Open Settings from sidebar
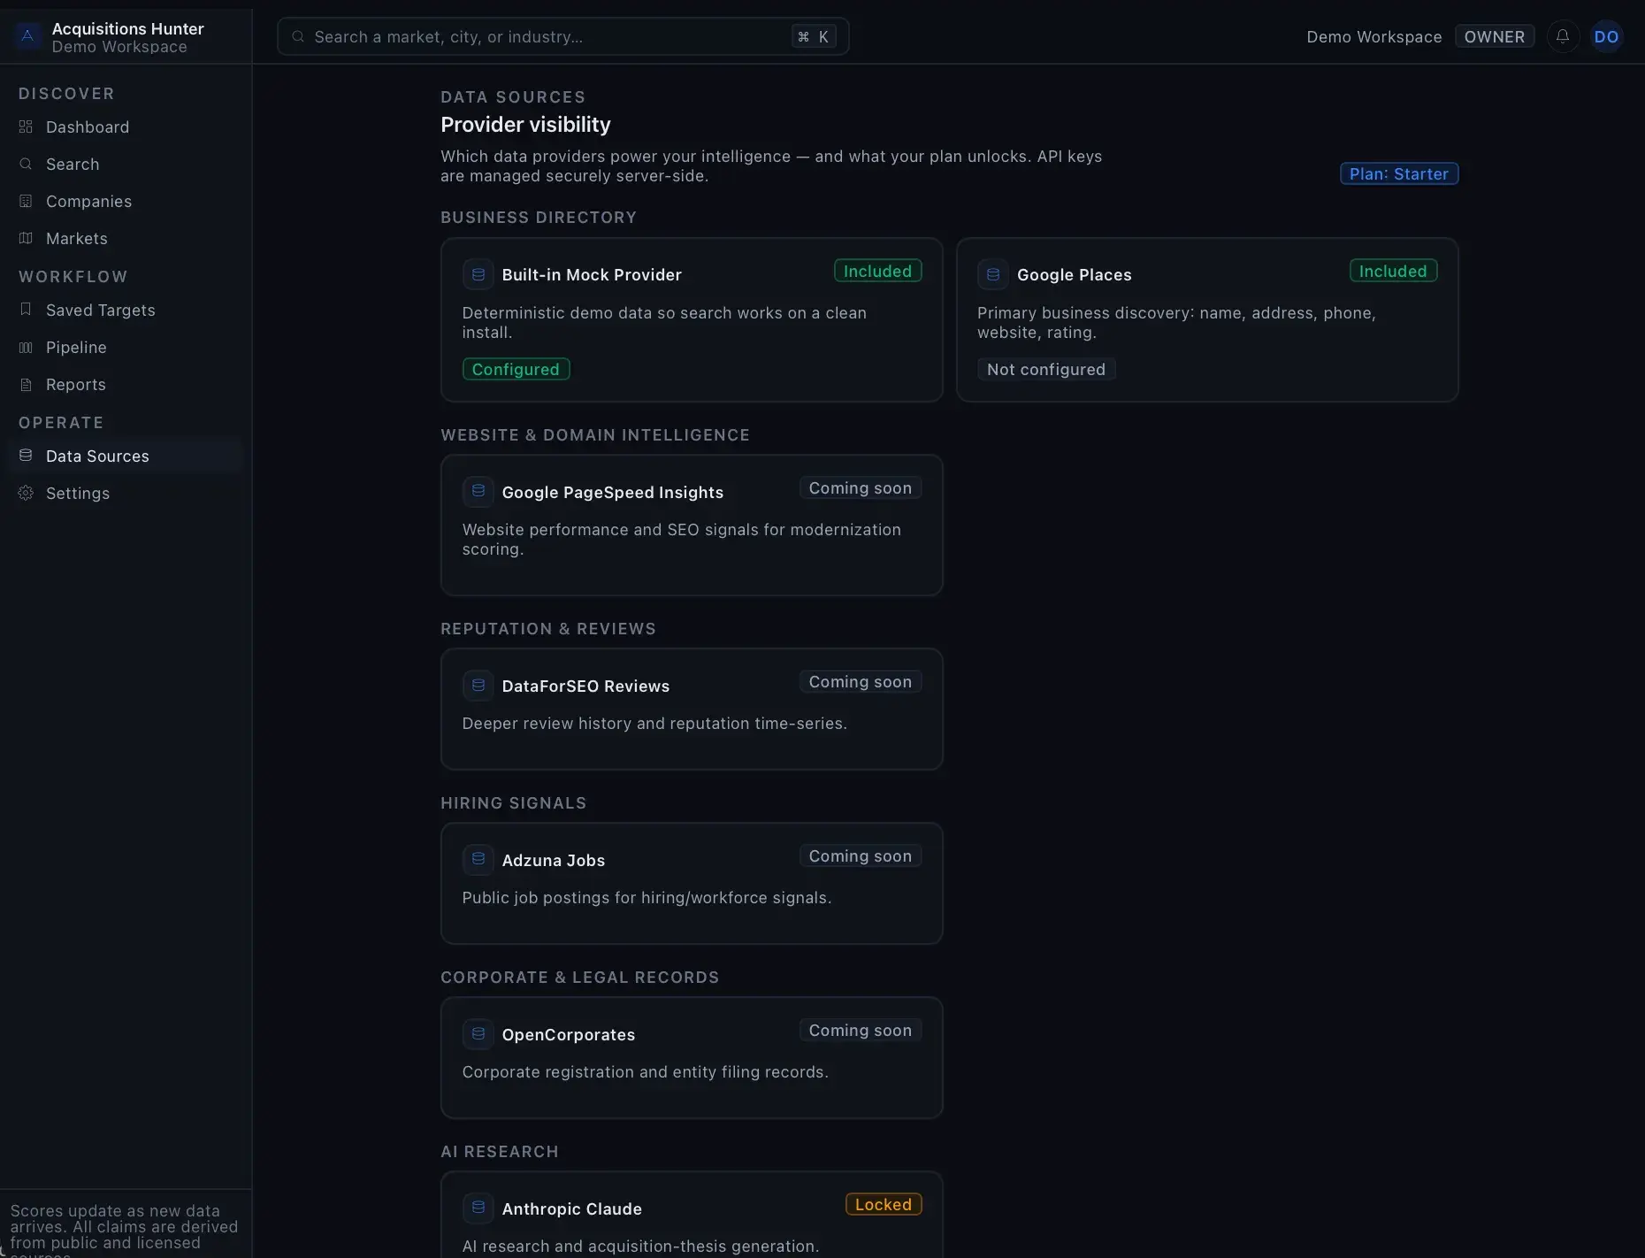 (126, 493)
